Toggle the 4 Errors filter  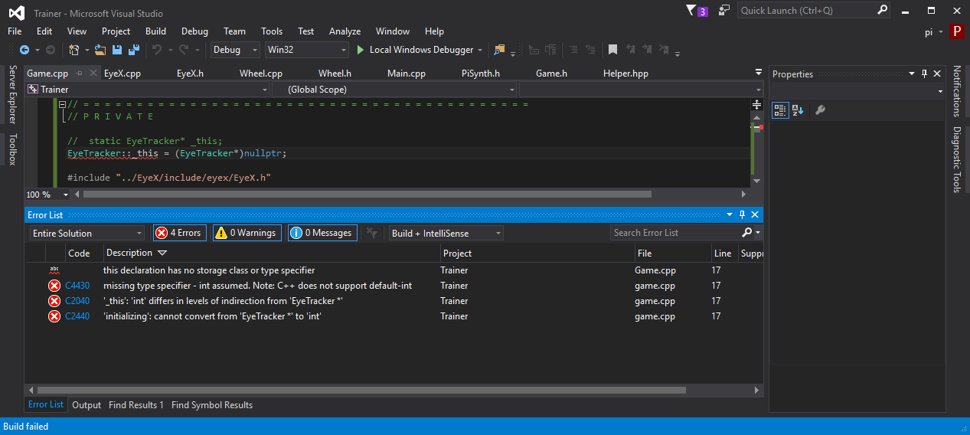pyautogui.click(x=180, y=233)
